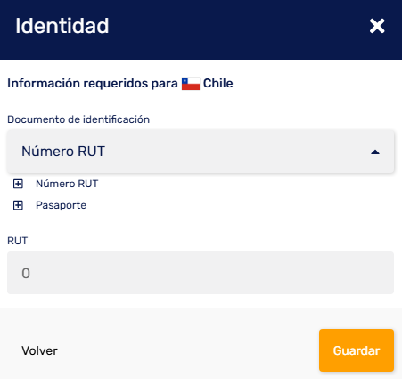Collapse the dropdown using the caret arrow
This screenshot has height=379, width=402.
(x=375, y=152)
